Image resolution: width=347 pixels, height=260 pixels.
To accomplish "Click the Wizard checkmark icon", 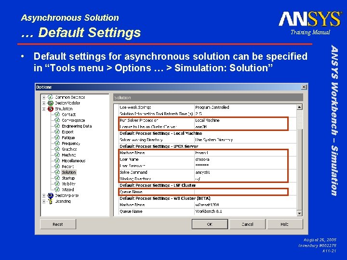I will click(57, 190).
